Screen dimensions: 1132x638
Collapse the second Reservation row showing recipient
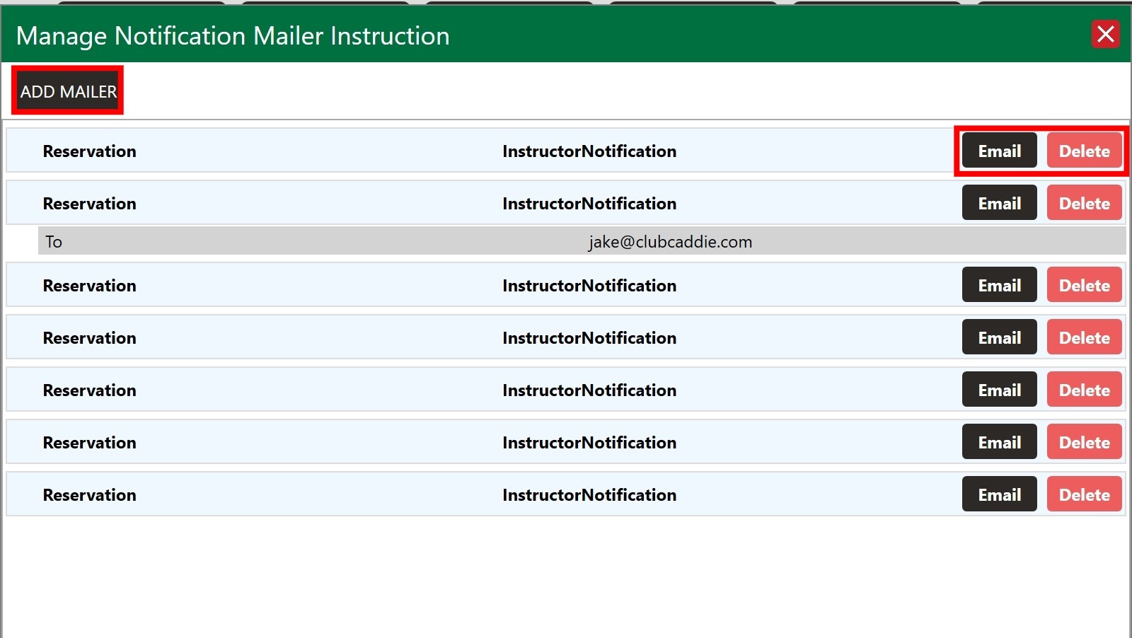481,203
